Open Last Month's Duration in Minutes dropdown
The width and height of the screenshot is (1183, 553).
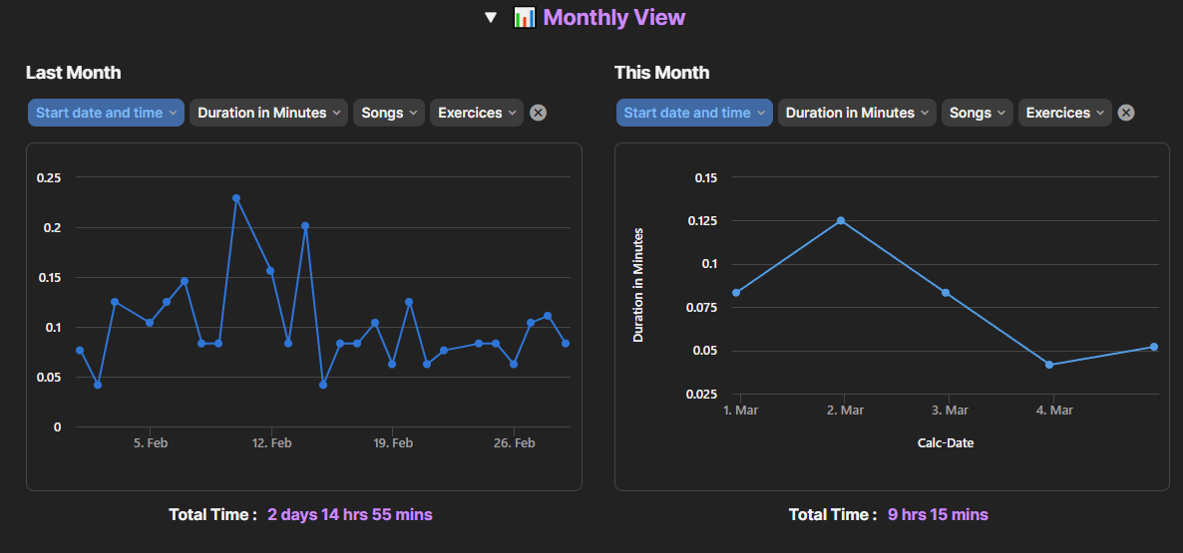pyautogui.click(x=268, y=113)
